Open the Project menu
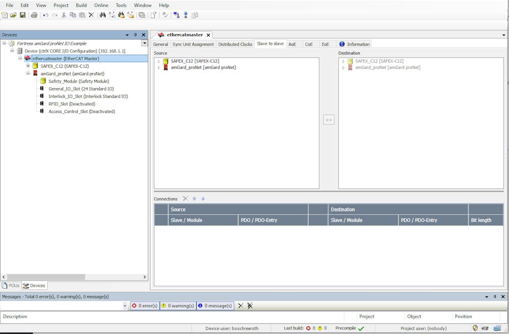This screenshot has width=509, height=334. click(x=61, y=5)
